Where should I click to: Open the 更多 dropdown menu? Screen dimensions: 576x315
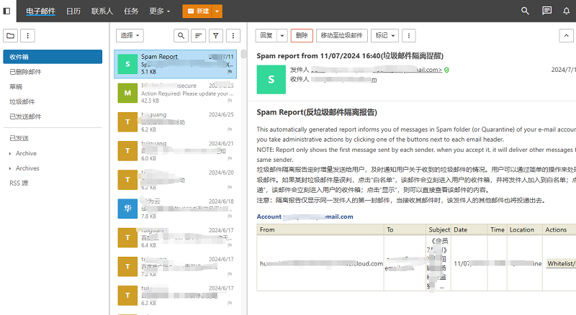click(159, 11)
